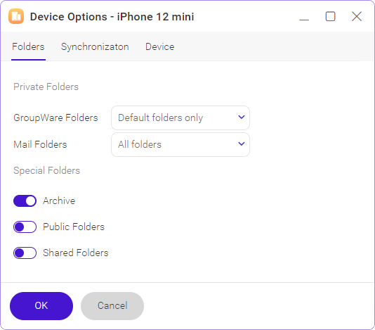Open the 'All folders' mail dropdown
This screenshot has height=330, width=375.
pos(180,144)
